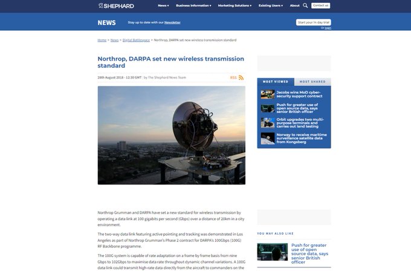
Task: Open Norway maritime surveillance satellite article
Action: pyautogui.click(x=302, y=139)
